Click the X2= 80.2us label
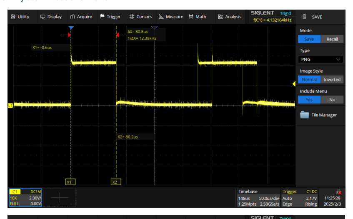The image size is (353, 219). pyautogui.click(x=128, y=137)
